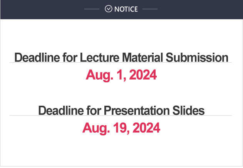Screen dimensions: 243x168
Task: Click 2024 in the Aug. 1 date
Action: [x=143, y=75]
